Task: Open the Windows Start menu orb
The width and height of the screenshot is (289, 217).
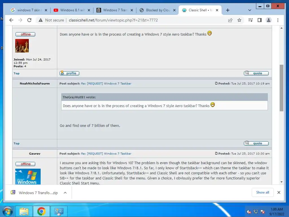Action: tap(8, 211)
